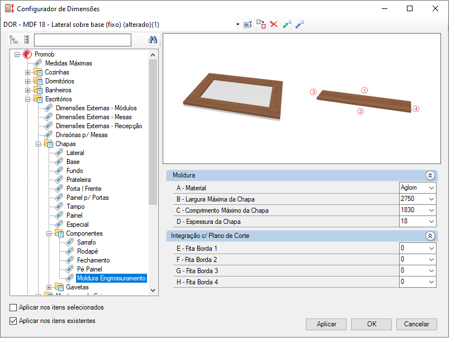Click the expand all tree icon
Image resolution: width=455 pixels, height=342 pixels.
coord(13,40)
